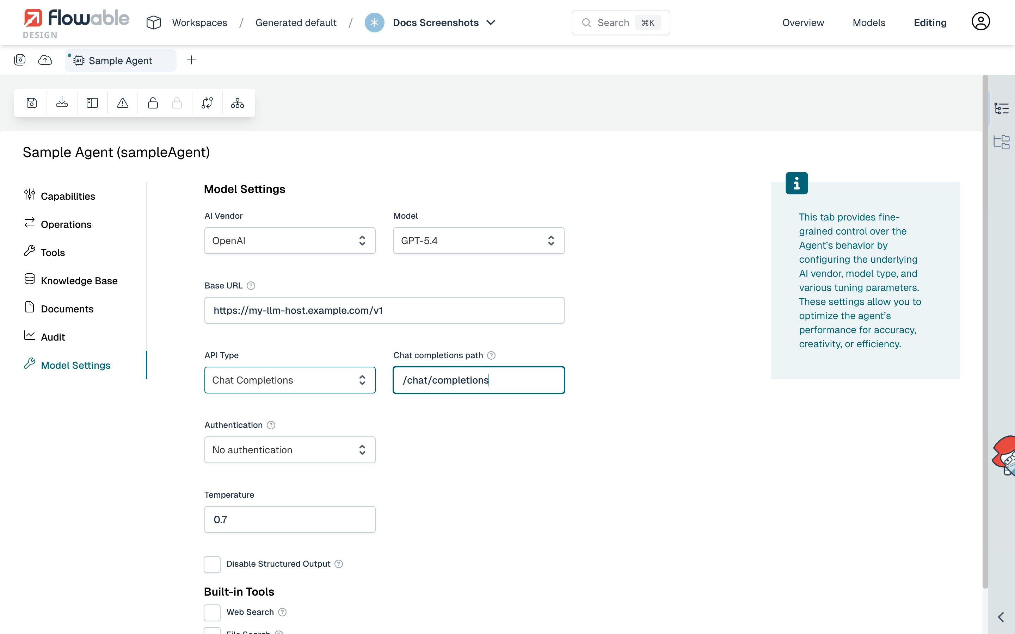Open the mascot assistant icon
Screen dimensions: 1015x634
(1004, 455)
